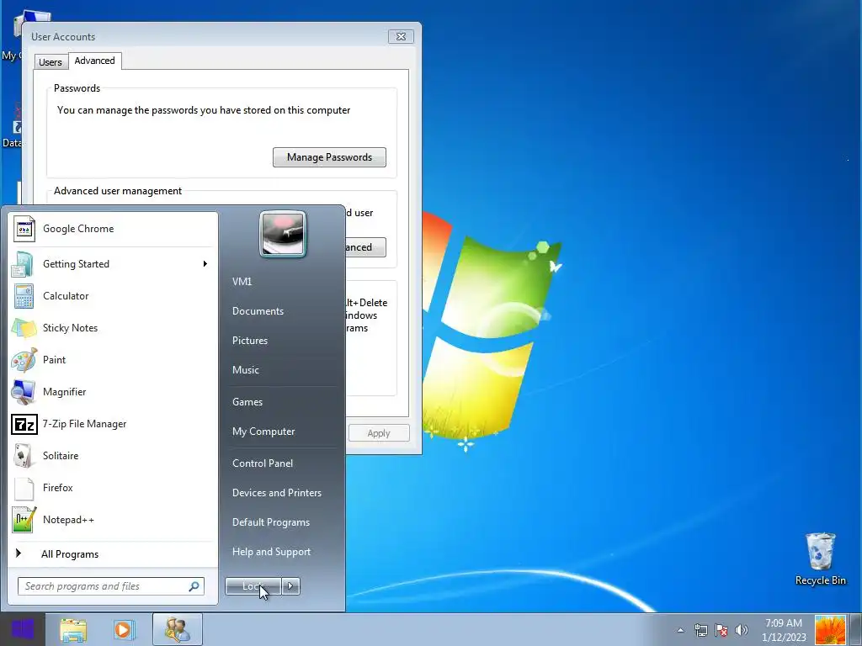Click the network tray icon
Screen dimensions: 862x646
pyautogui.click(x=701, y=630)
